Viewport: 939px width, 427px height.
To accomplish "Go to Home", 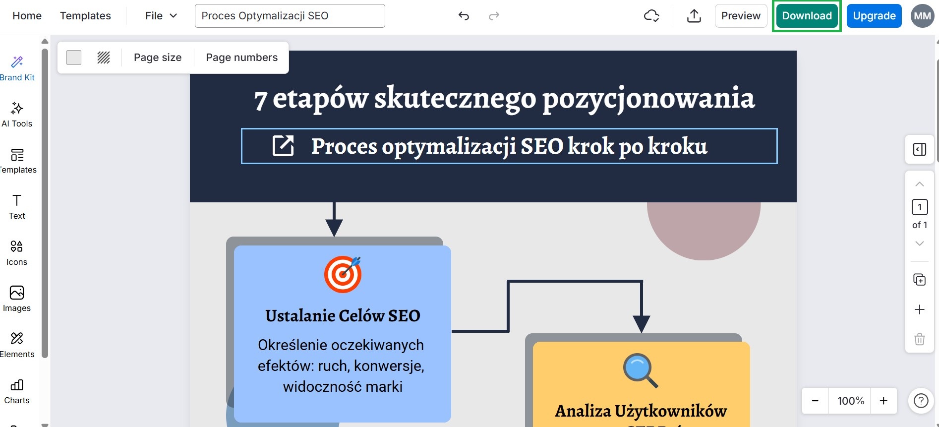I will (27, 16).
